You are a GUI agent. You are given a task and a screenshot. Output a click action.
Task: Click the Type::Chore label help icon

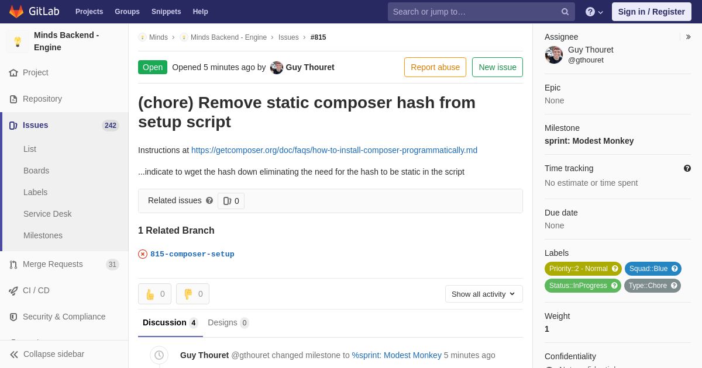tap(674, 286)
